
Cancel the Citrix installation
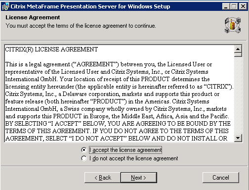pos(221,178)
